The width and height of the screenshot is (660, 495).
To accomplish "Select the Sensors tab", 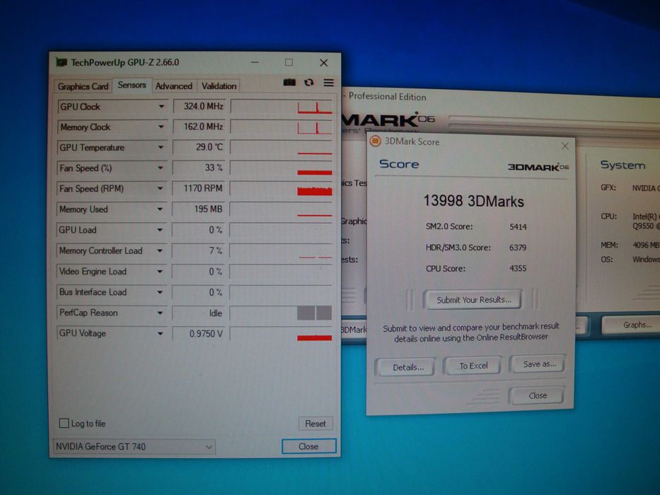I will (132, 85).
